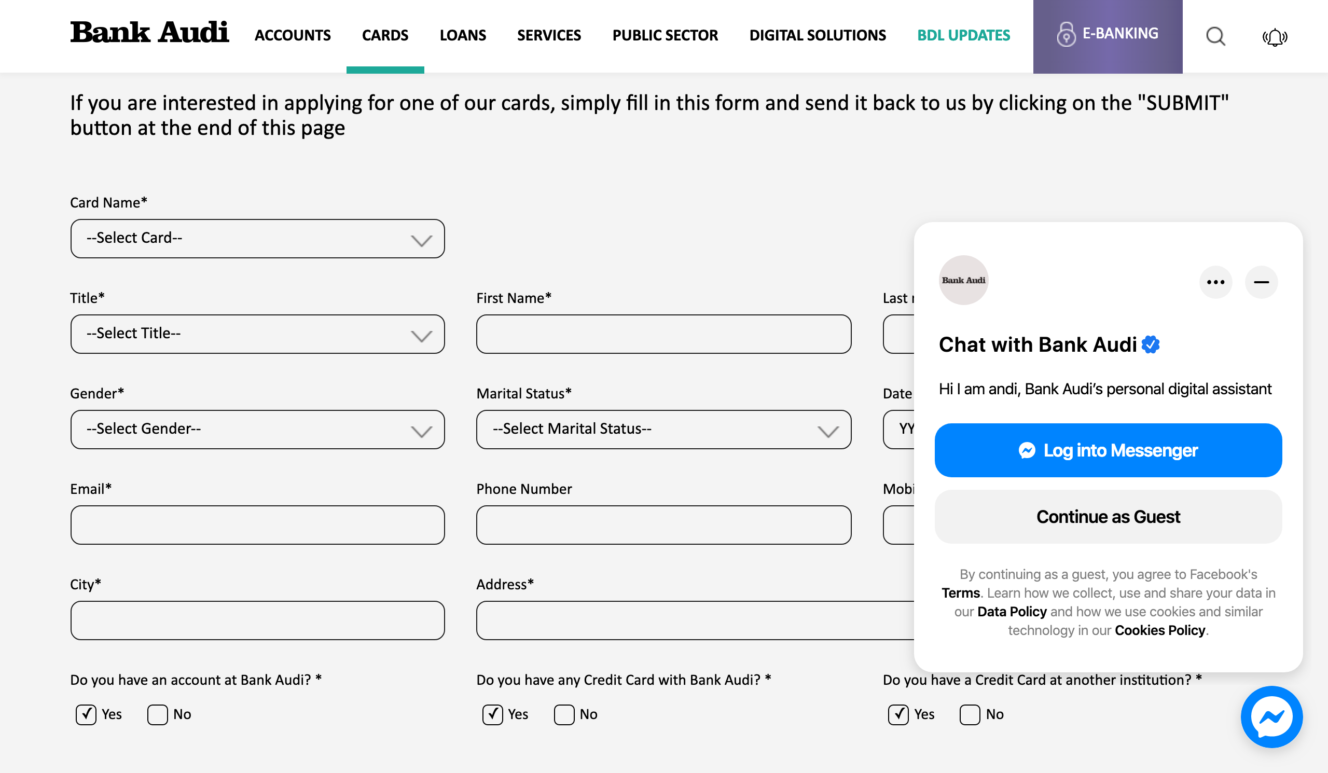Image resolution: width=1328 pixels, height=773 pixels.
Task: Focus the Email input field
Action: 257,525
